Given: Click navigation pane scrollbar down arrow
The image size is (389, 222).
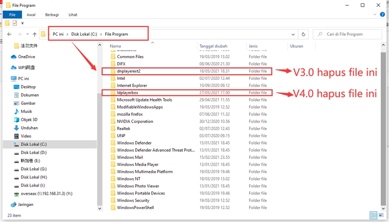Looking at the screenshot, I should pos(100,208).
